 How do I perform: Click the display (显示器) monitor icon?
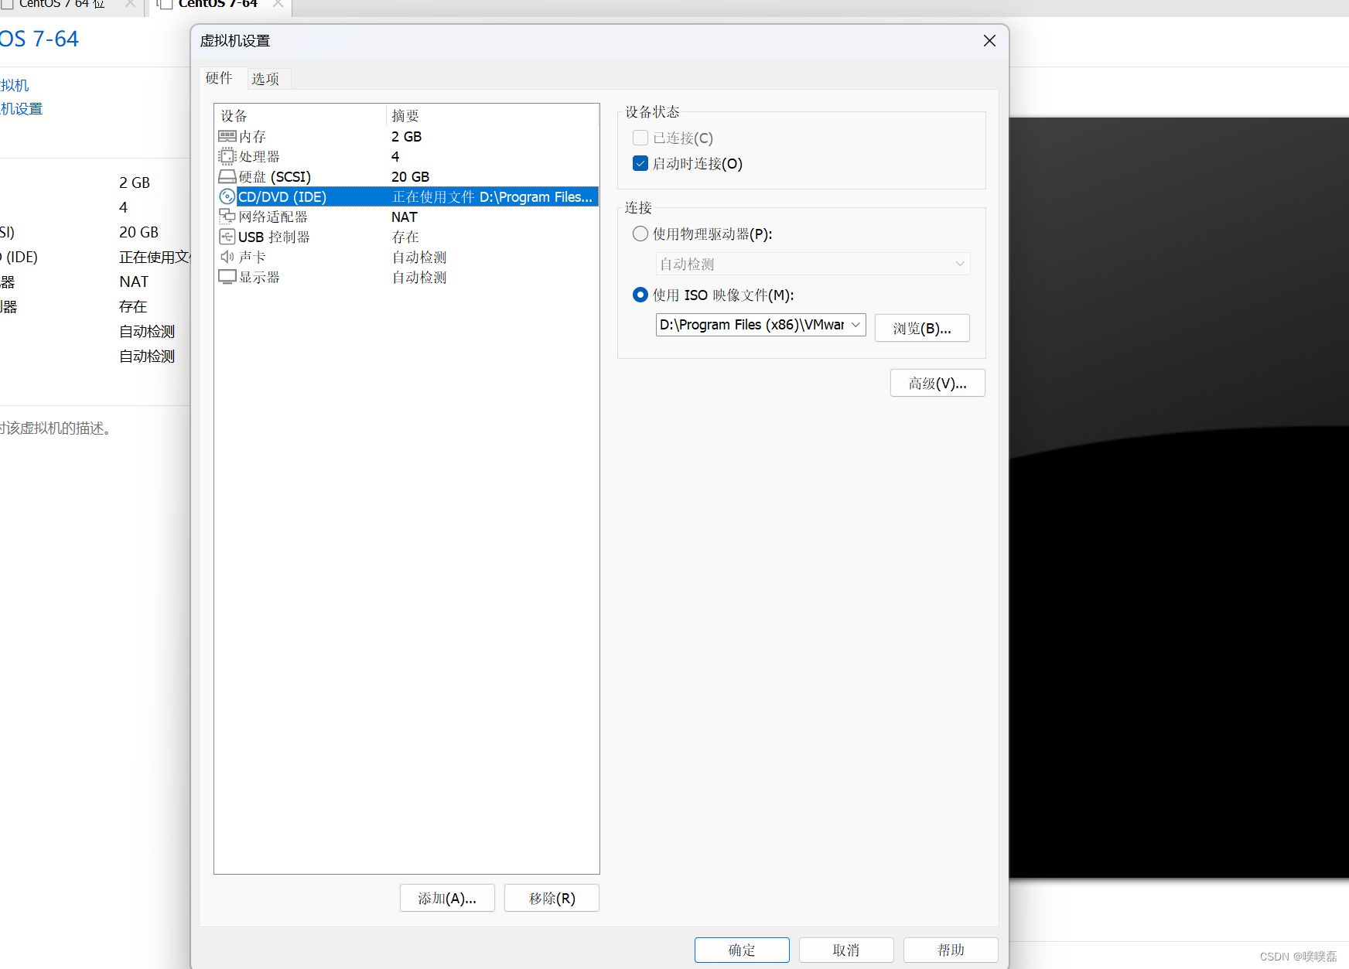click(227, 277)
